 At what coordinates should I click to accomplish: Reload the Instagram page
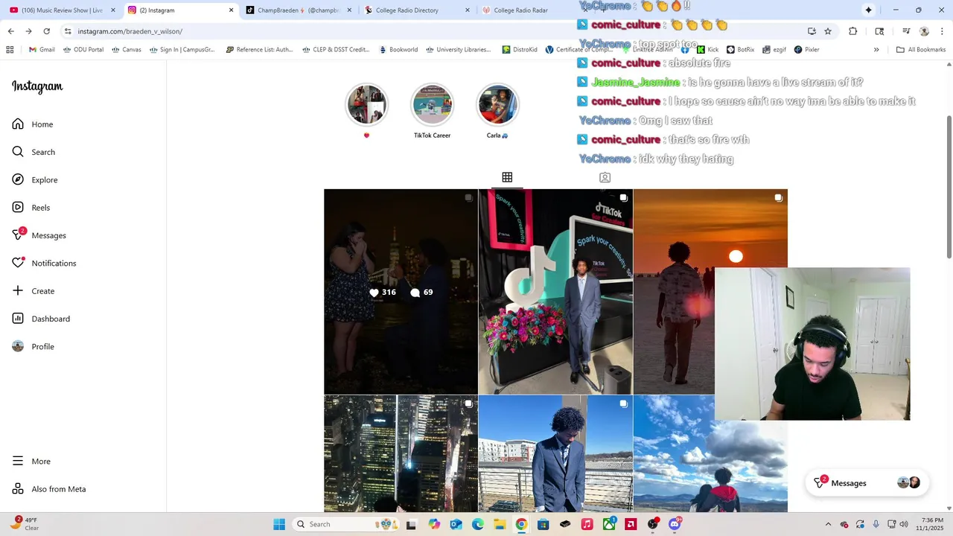(46, 31)
